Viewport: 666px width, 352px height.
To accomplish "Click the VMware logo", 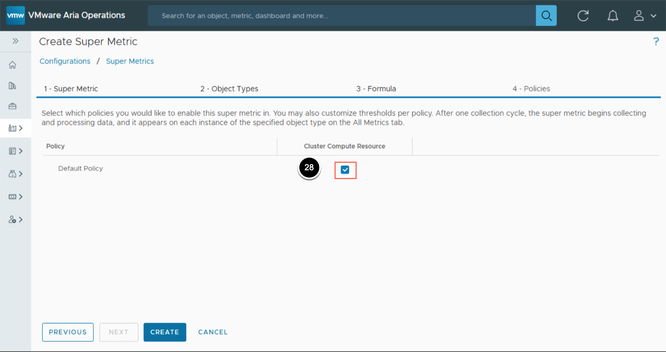I will tap(16, 16).
